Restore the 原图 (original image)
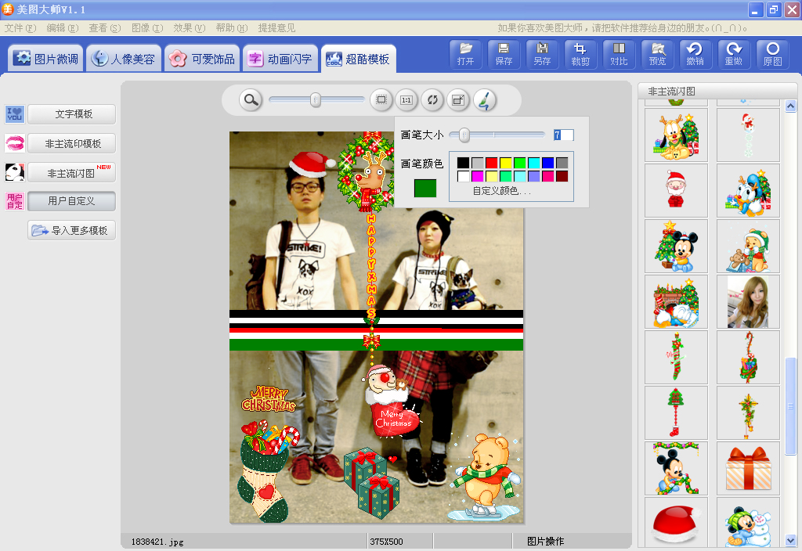 coord(772,54)
